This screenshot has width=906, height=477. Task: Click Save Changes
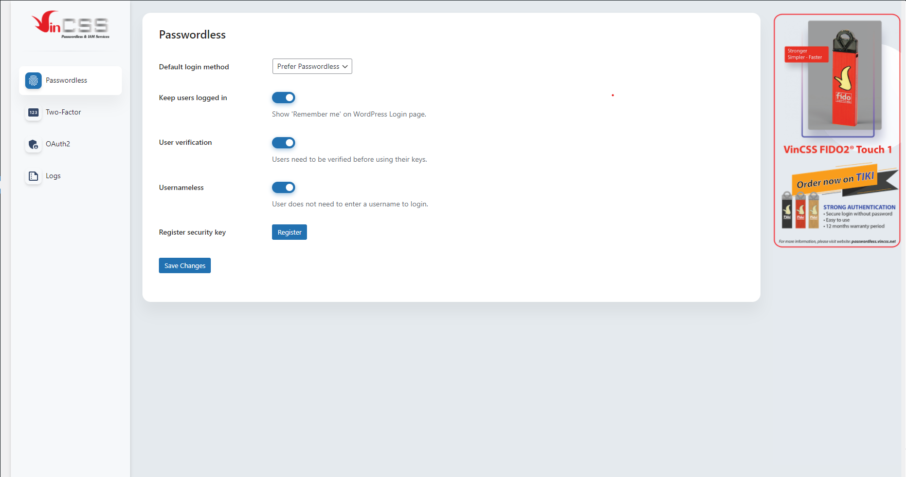click(x=185, y=265)
